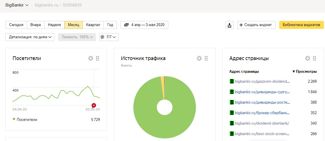The width and height of the screenshot is (325, 141).
Task: Click favicon next to брокер-сбербанк link
Action: [x=232, y=113]
